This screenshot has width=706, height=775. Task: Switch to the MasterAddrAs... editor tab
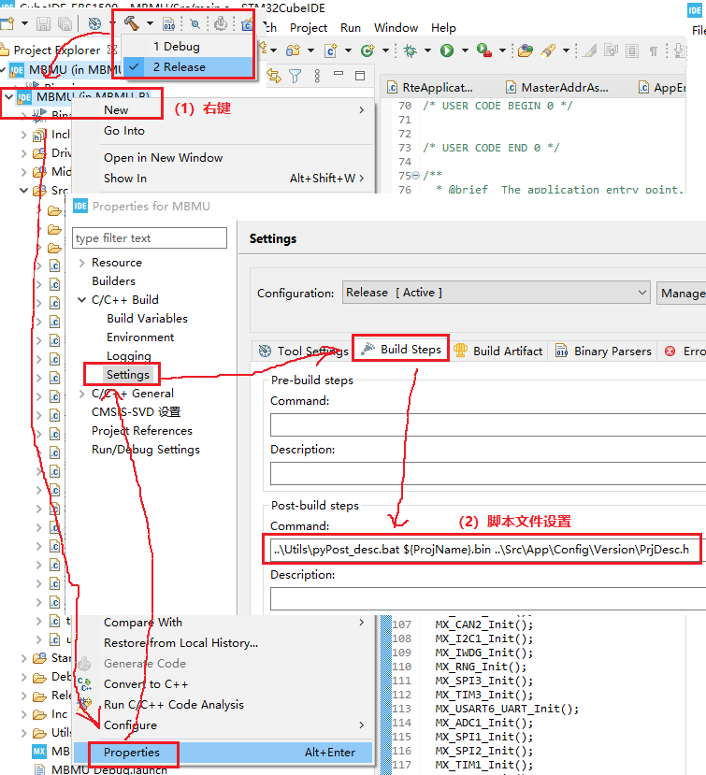[557, 88]
